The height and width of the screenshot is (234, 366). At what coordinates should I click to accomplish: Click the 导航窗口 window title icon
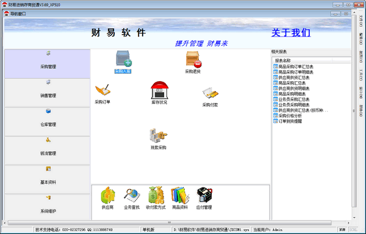pyautogui.click(x=7, y=13)
